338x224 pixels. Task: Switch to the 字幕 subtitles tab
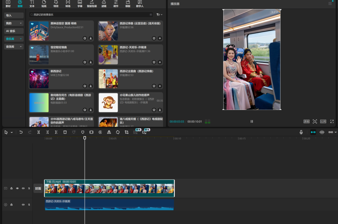point(80,4)
